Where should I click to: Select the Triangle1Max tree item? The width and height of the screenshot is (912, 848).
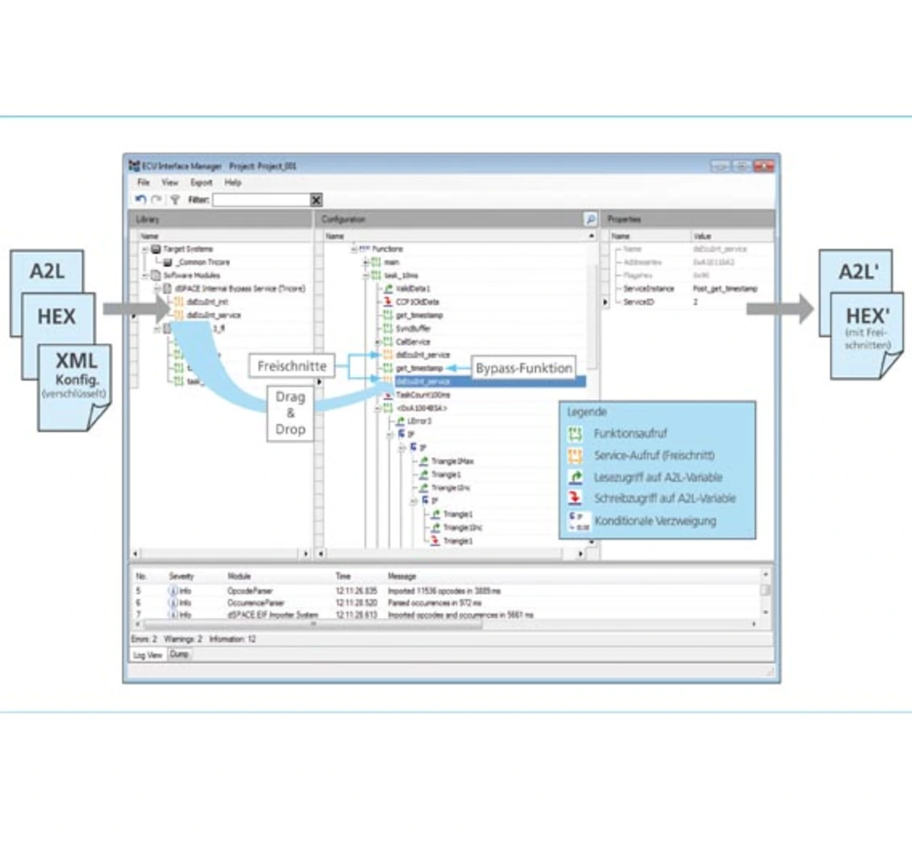[452, 461]
